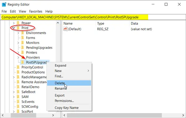Click tree pane horizontal scroll right arrow

(x=53, y=115)
